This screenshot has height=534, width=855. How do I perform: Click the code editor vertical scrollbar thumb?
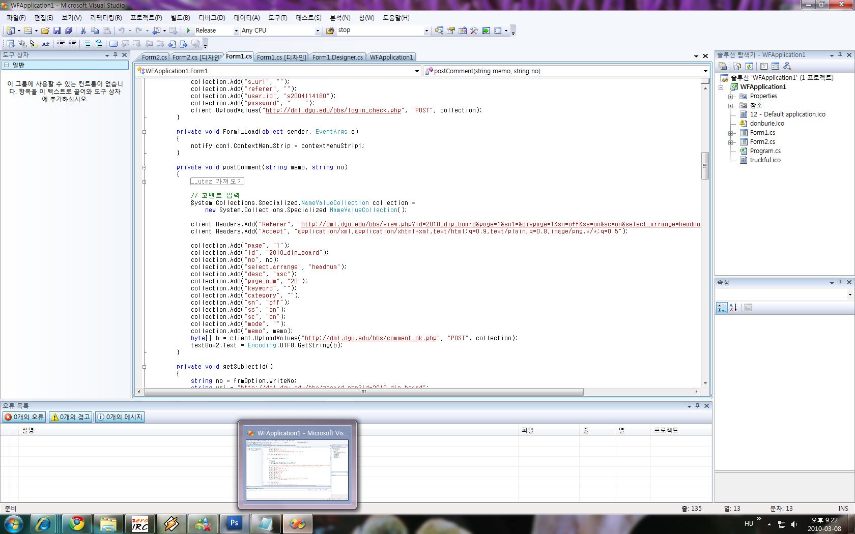tap(705, 166)
